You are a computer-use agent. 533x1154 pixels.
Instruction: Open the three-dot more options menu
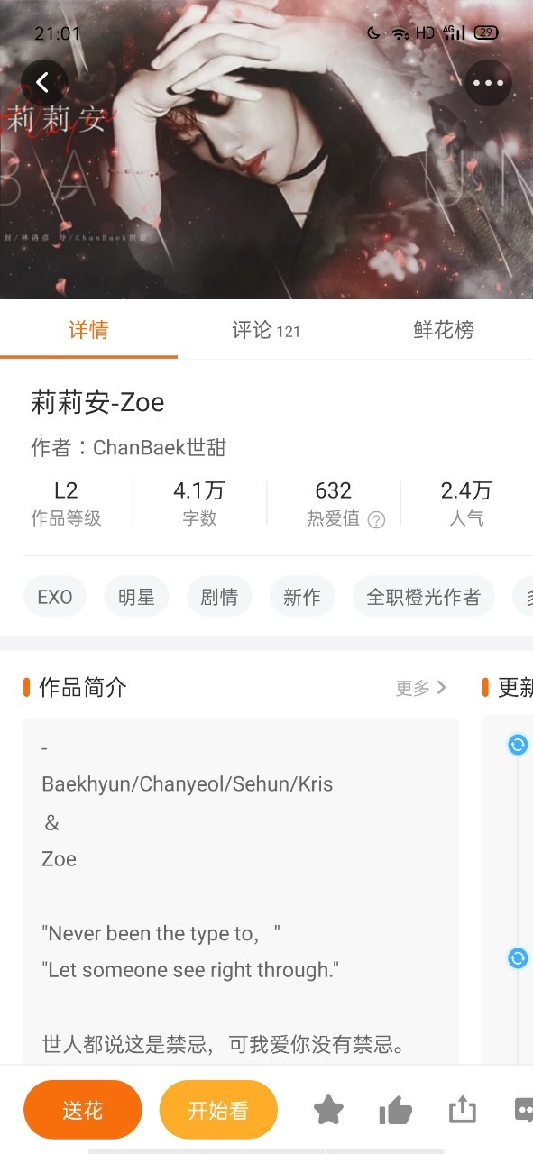pyautogui.click(x=488, y=82)
